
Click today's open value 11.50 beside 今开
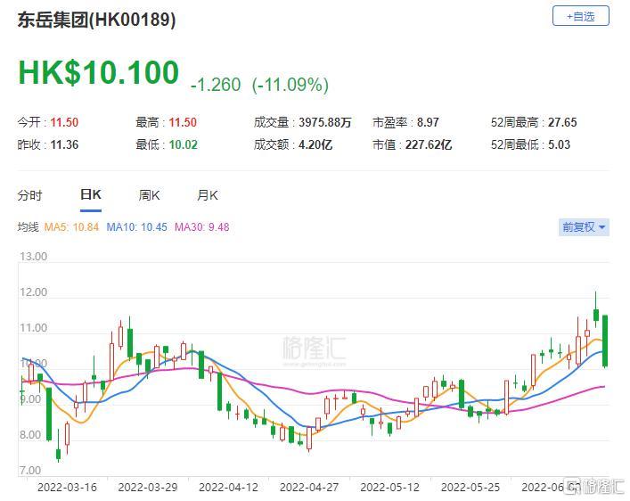64,122
